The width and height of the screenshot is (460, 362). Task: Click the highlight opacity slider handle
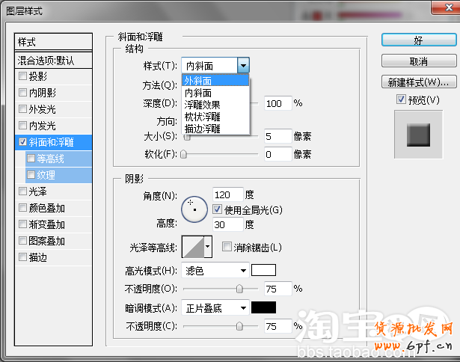tap(239, 289)
